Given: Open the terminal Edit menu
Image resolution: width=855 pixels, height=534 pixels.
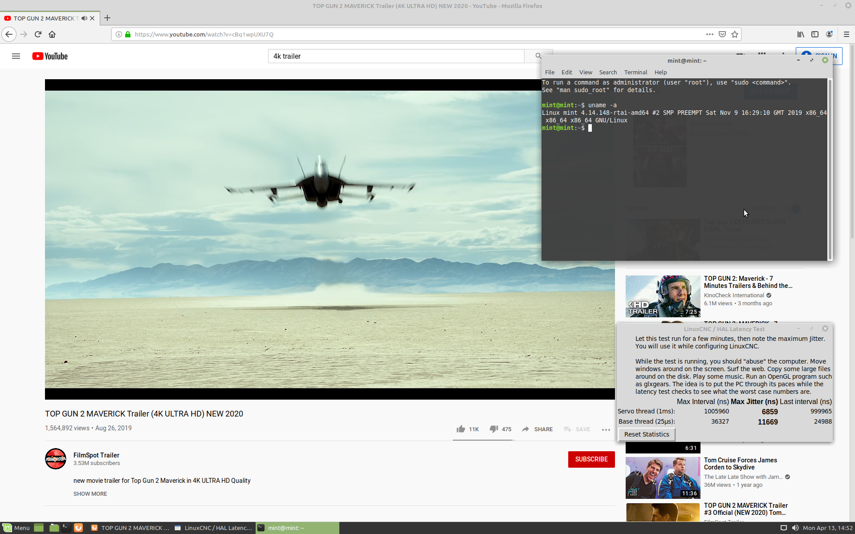Looking at the screenshot, I should click(566, 72).
